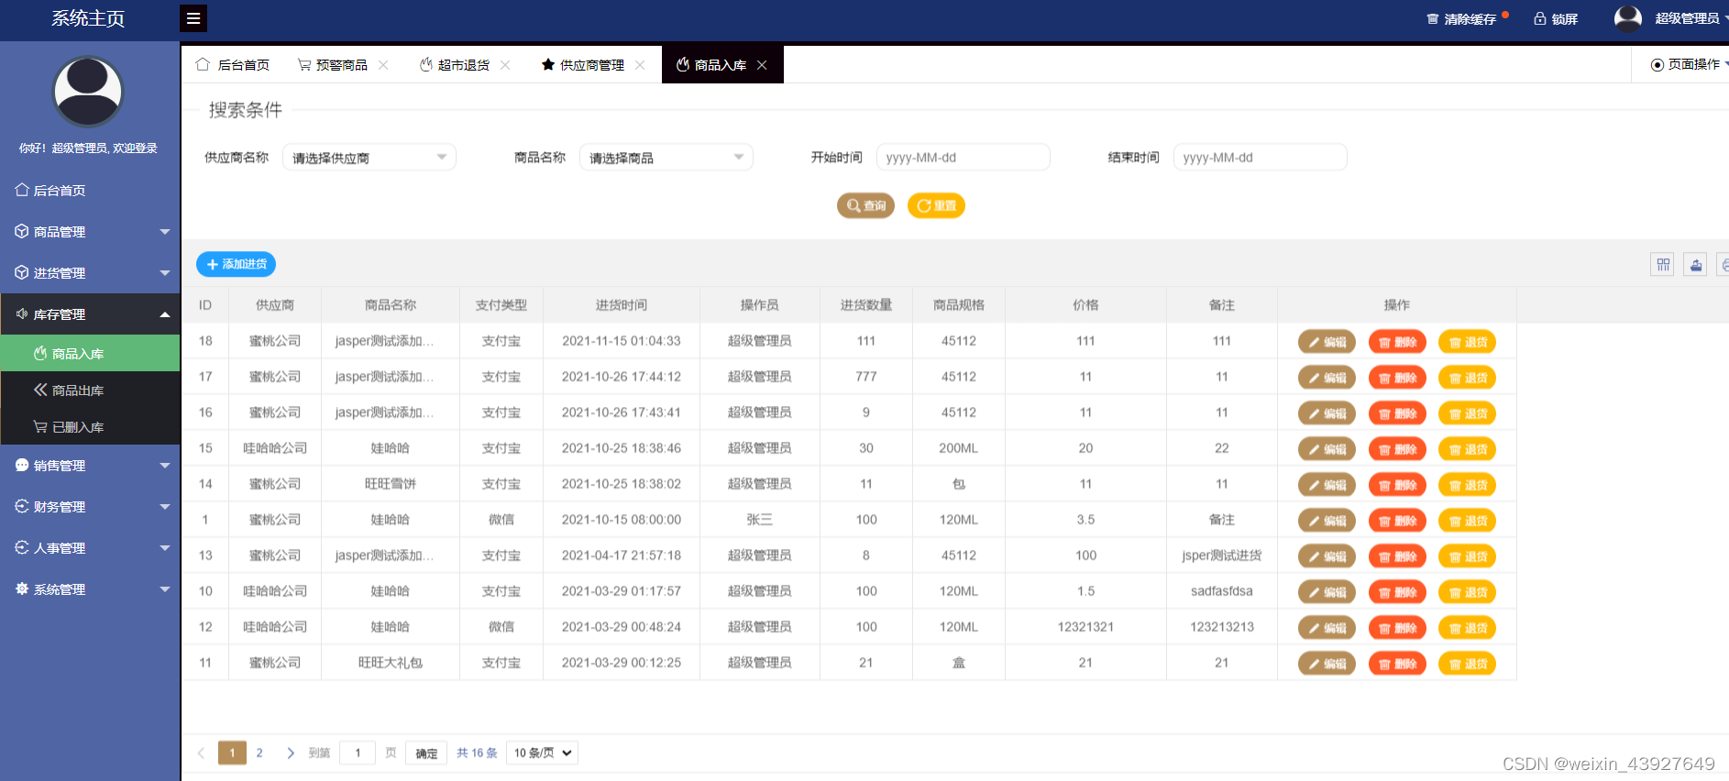Click the page number jump input
Image resolution: width=1729 pixels, height=781 pixels.
click(x=358, y=753)
